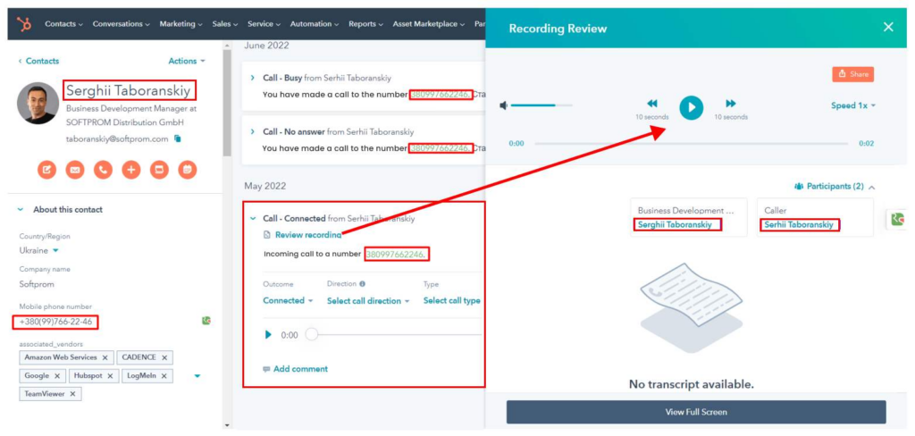Remove the Hubspot vendor tag

click(111, 376)
